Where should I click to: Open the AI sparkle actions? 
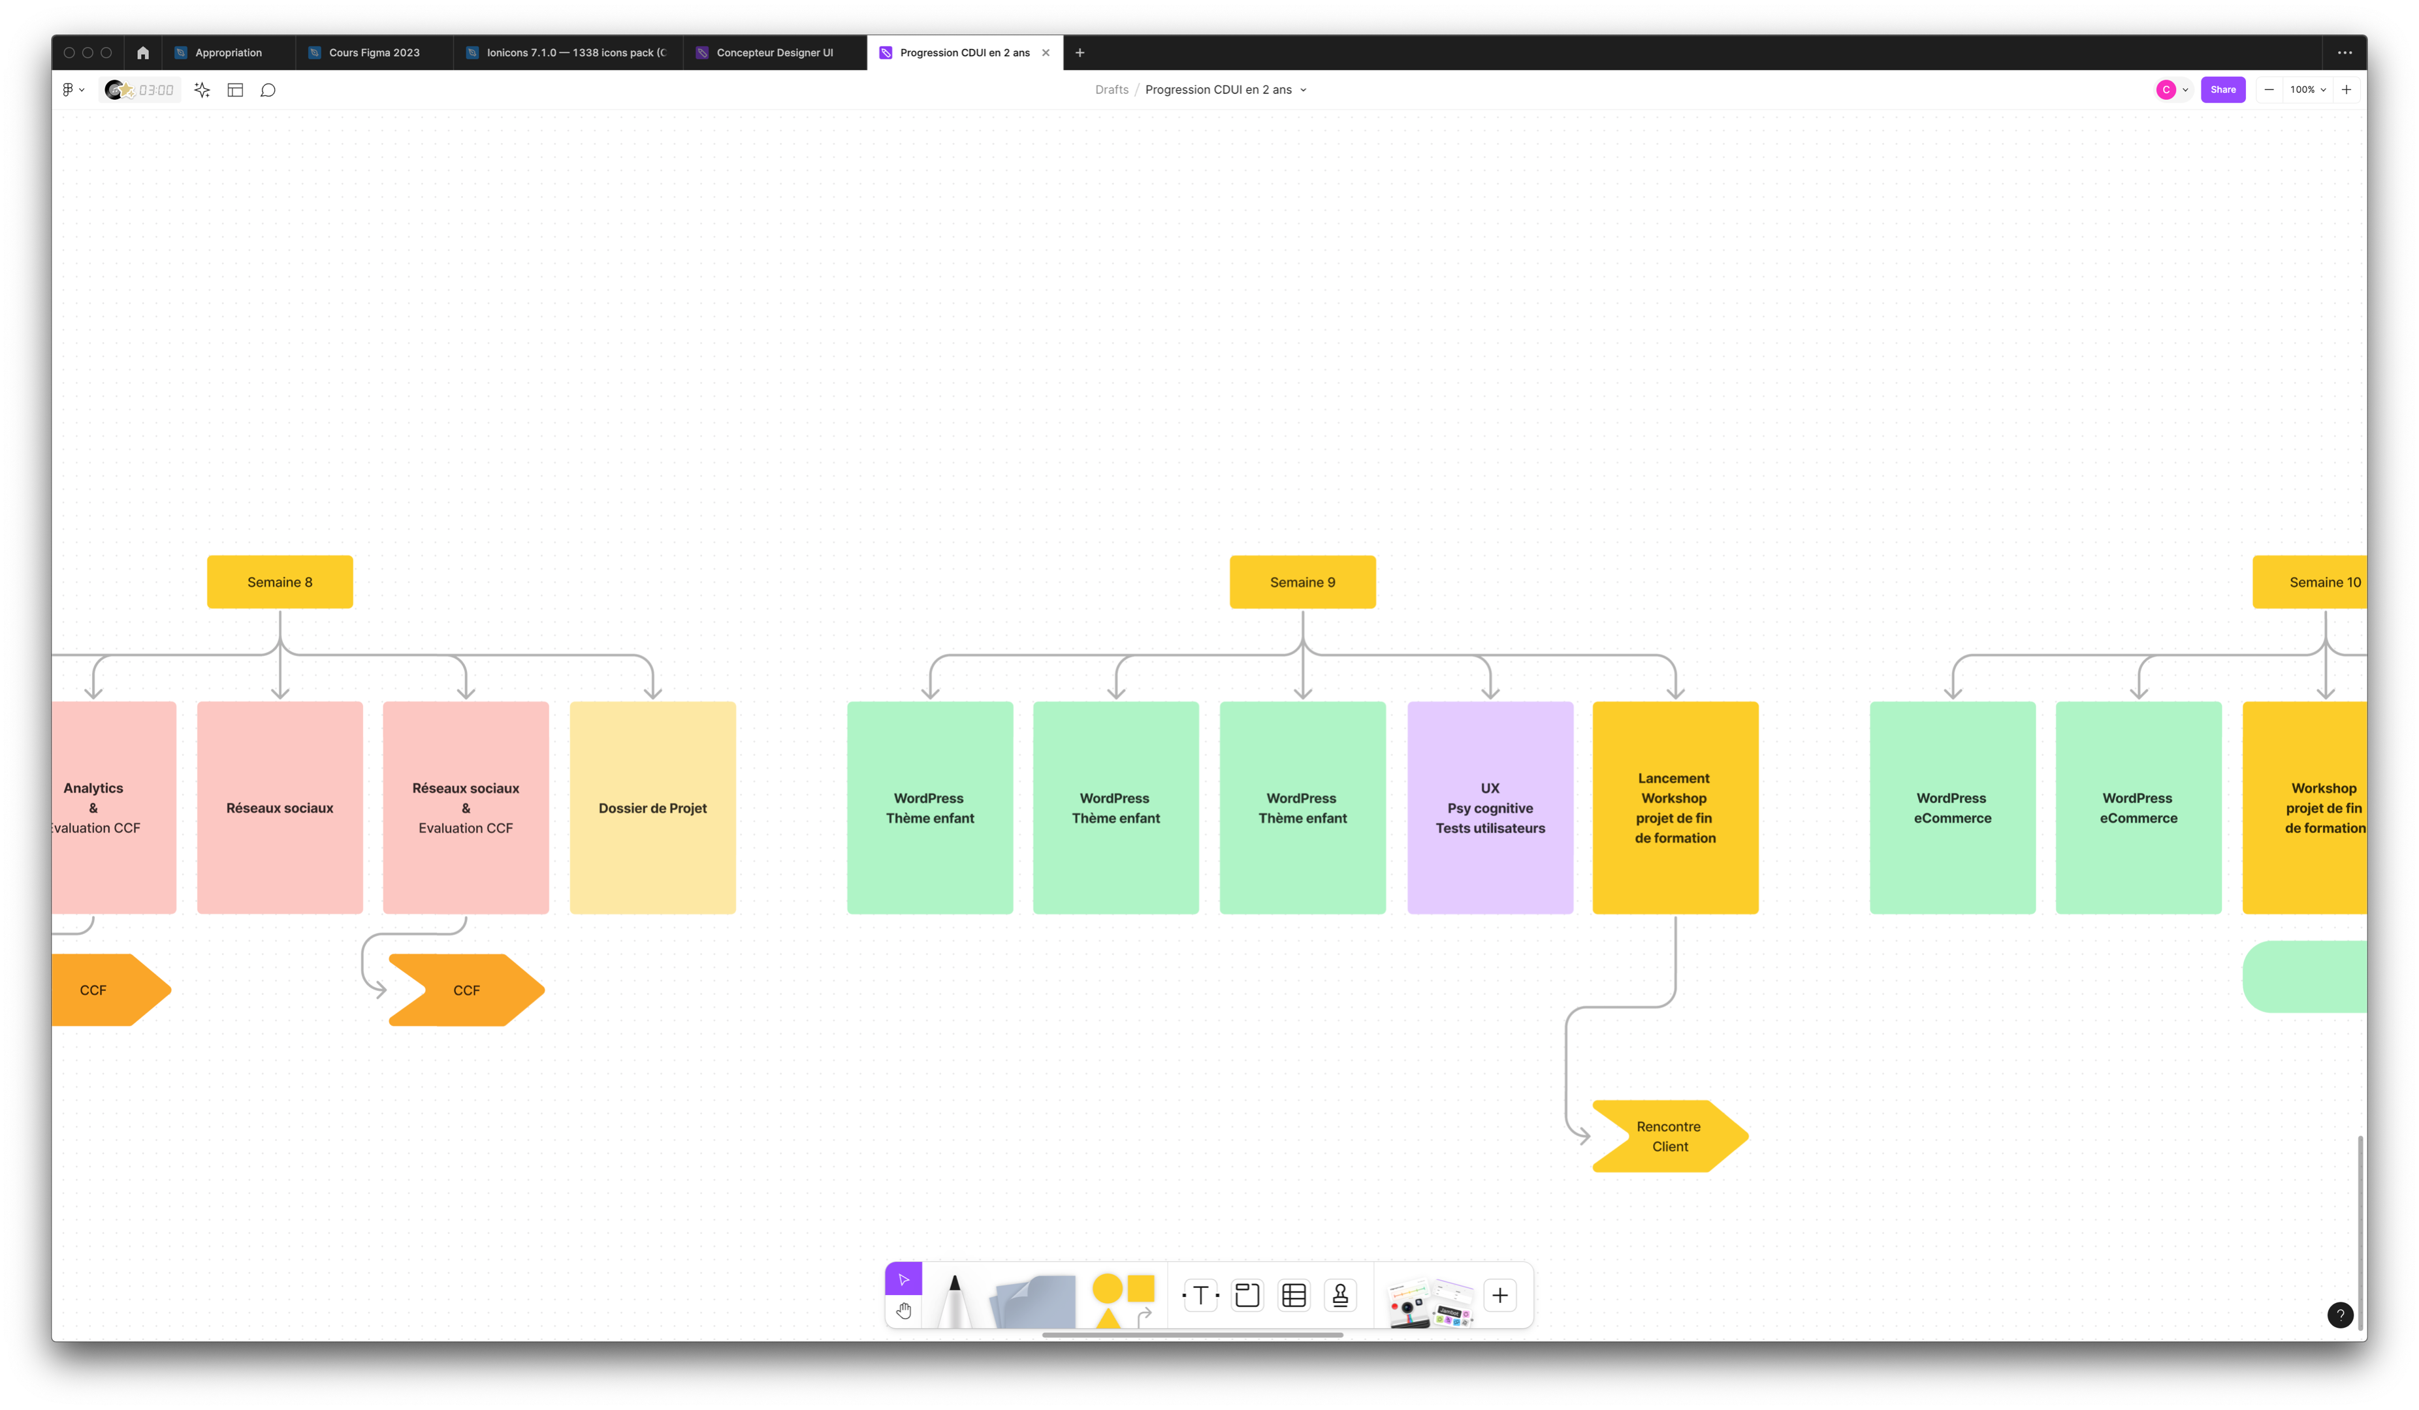pyautogui.click(x=202, y=90)
